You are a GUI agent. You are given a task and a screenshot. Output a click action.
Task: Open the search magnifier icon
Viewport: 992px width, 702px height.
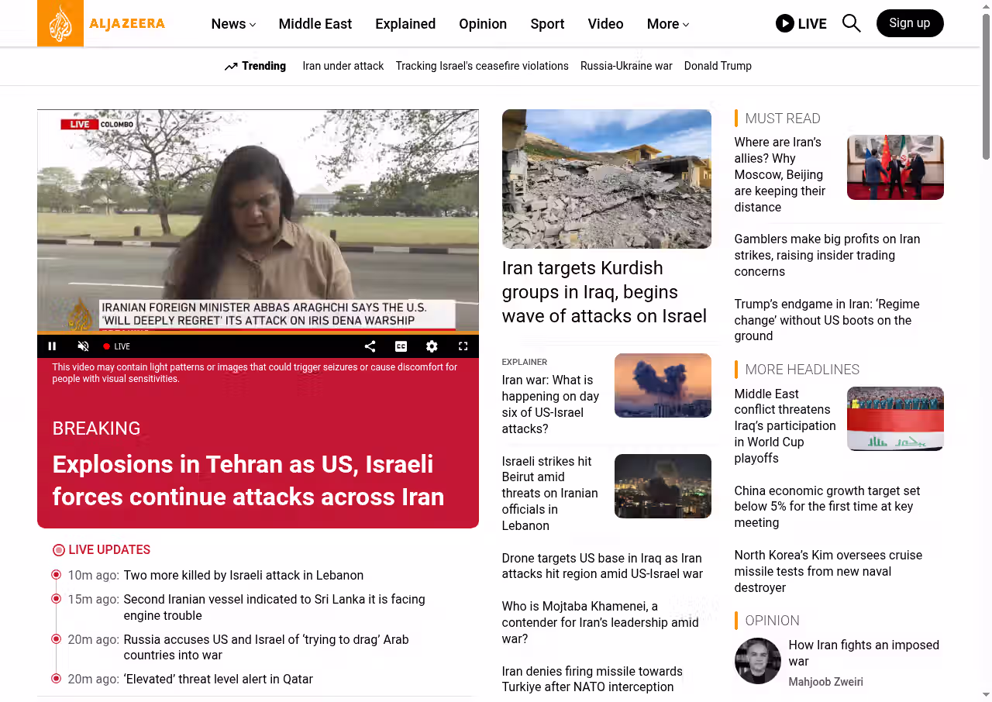pos(851,23)
